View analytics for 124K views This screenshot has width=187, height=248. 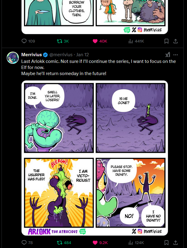tap(136, 243)
